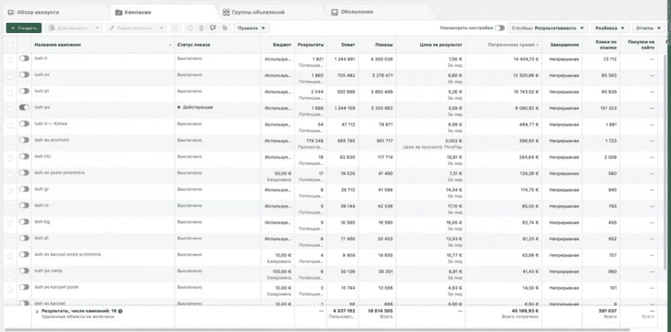Open Столбцы: Результативность dropdown

pos(547,28)
